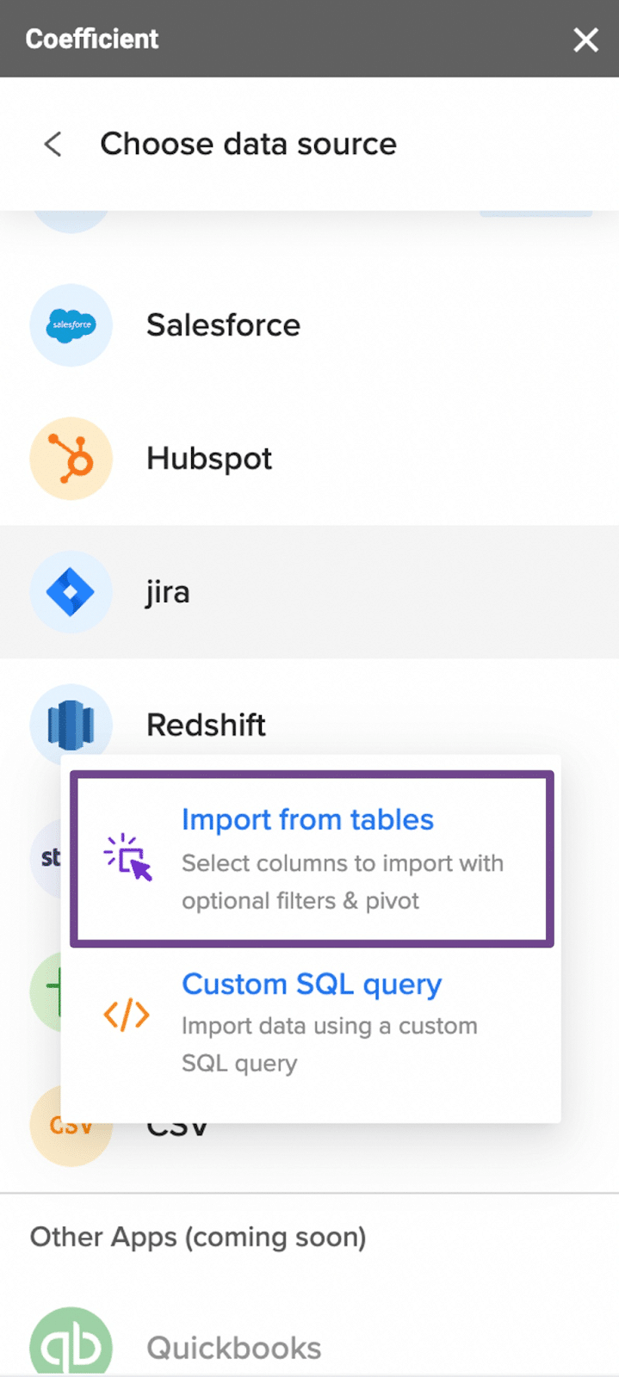Click the Coefficient title in header

click(x=92, y=39)
